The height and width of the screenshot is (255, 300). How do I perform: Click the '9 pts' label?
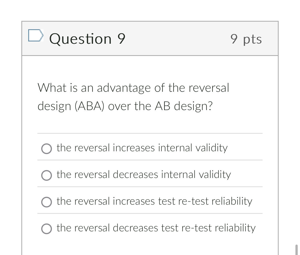click(246, 39)
